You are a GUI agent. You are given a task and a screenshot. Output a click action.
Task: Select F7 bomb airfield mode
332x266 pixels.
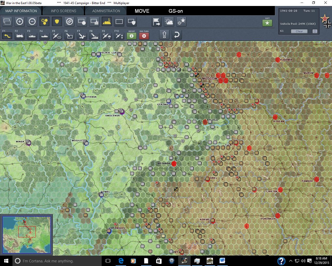pos(82,35)
